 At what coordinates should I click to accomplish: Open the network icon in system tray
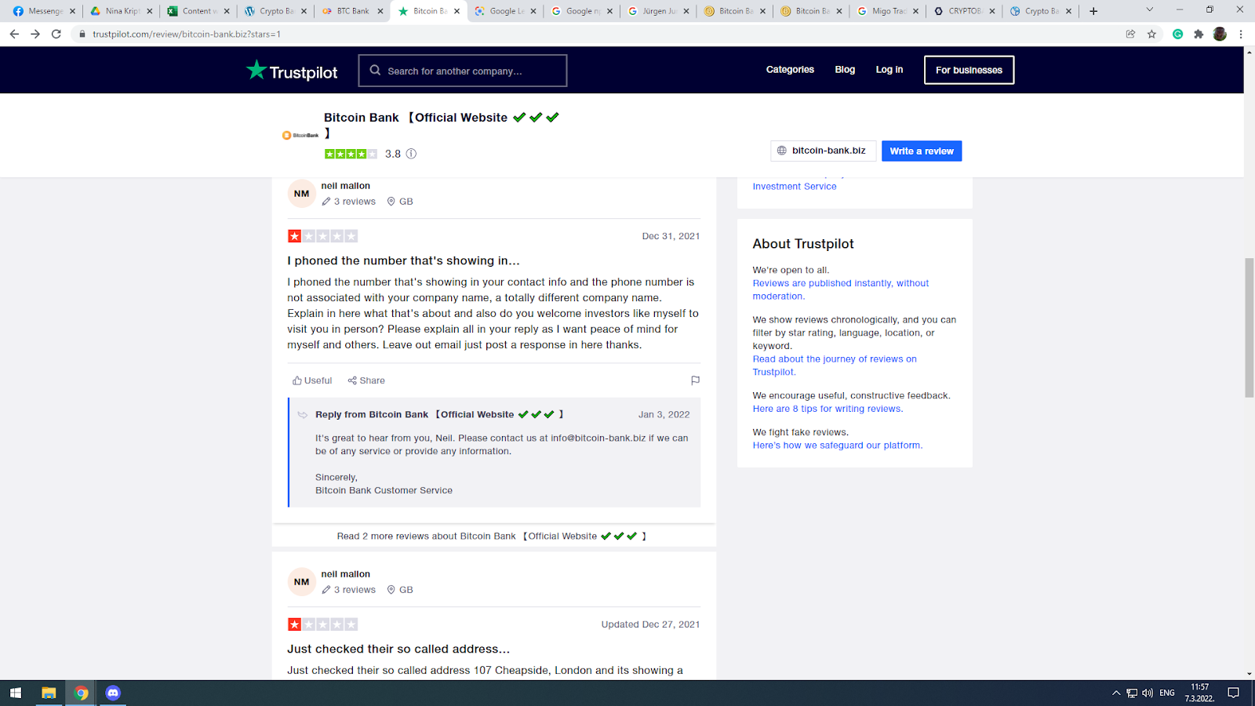[1132, 693]
